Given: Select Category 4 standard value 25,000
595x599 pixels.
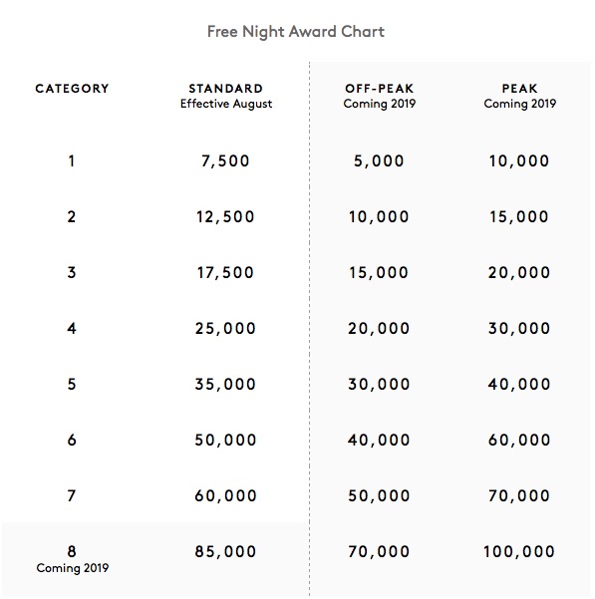Looking at the screenshot, I should 225,328.
